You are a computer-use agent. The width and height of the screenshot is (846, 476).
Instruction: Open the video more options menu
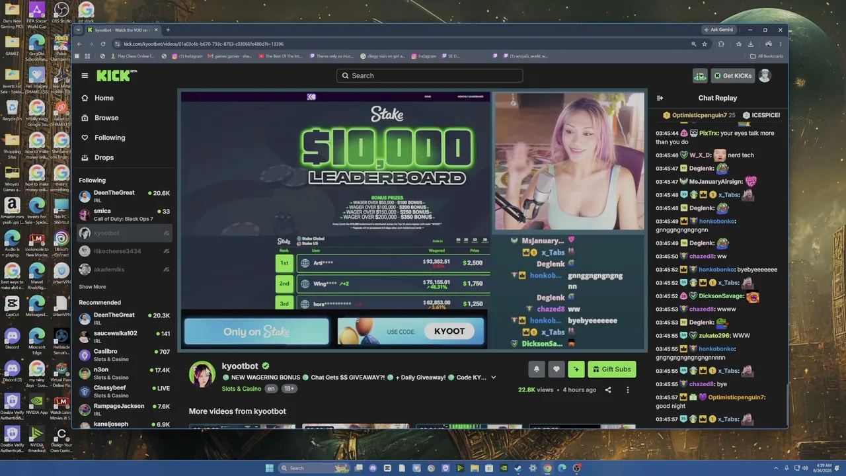628,390
